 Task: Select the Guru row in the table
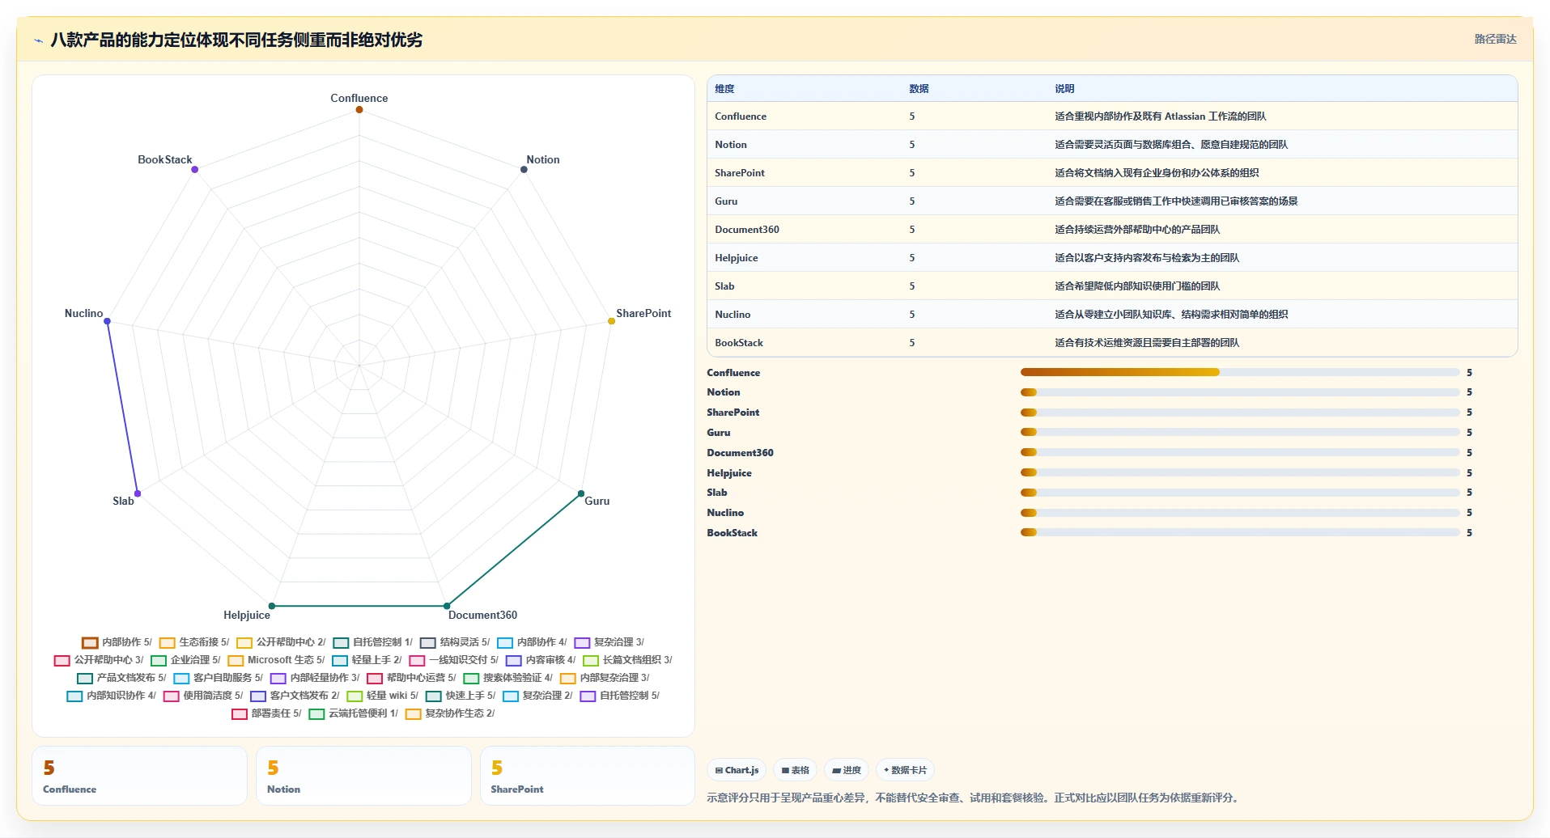pyautogui.click(x=1112, y=201)
